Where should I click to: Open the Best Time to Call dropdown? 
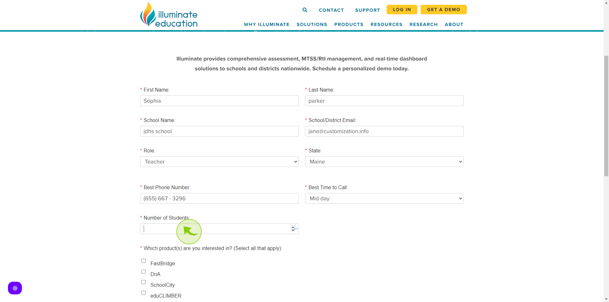point(384,198)
